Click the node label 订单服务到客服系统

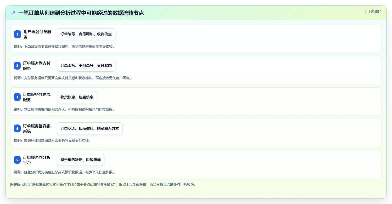click(37, 128)
